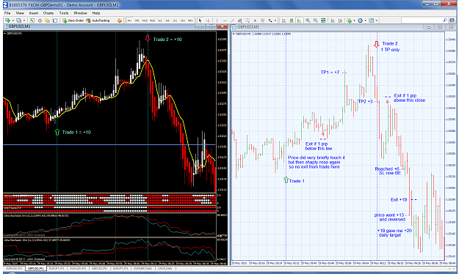This screenshot has height=274, width=459.
Task: Open the Window menu
Action: (x=80, y=13)
